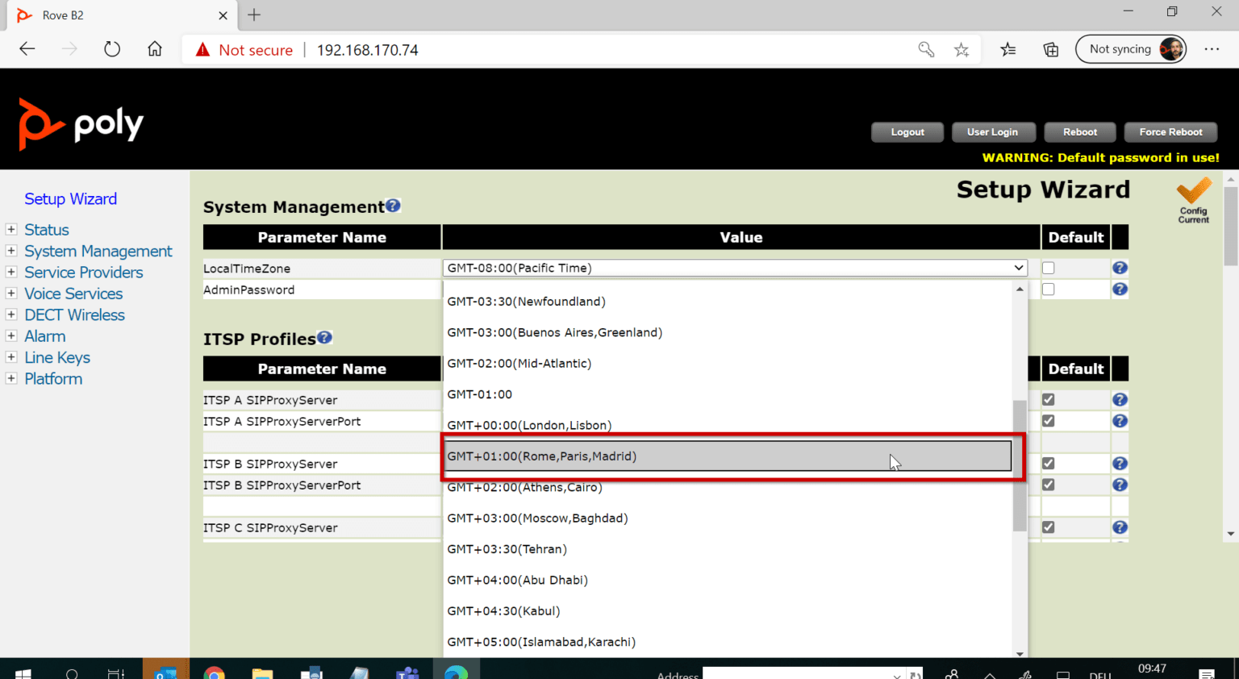Expand the DECT Wireless section
Screen dimensions: 1239x679
coord(11,315)
